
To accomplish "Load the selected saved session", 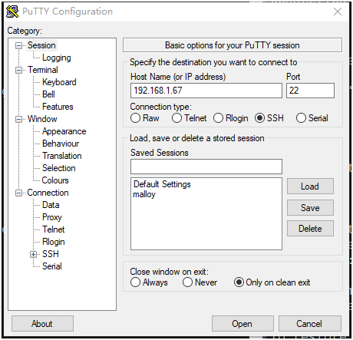I will coord(310,187).
